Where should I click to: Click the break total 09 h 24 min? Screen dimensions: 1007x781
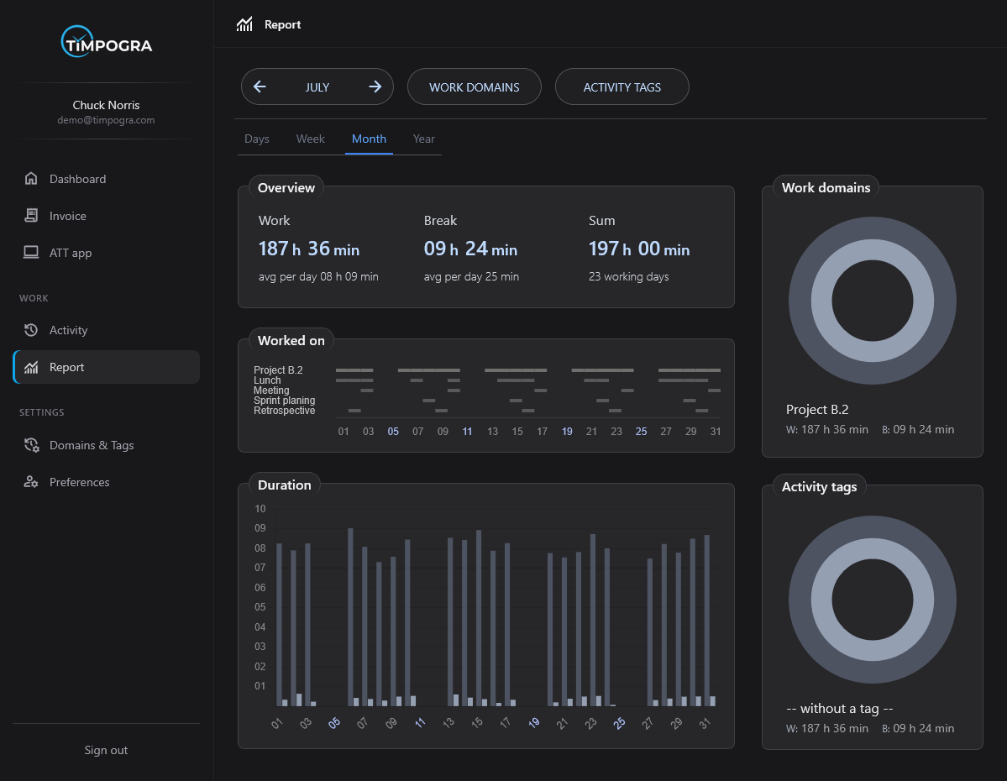pyautogui.click(x=470, y=249)
